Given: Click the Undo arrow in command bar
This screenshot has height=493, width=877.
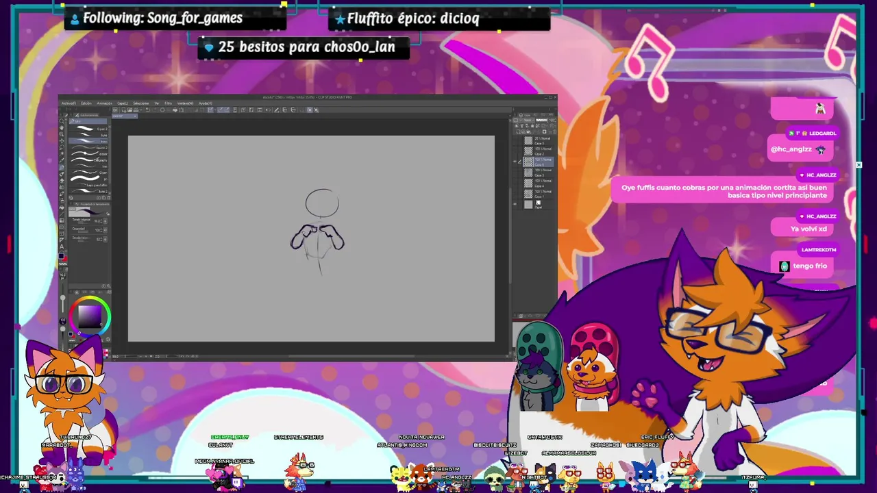Looking at the screenshot, I should (148, 110).
